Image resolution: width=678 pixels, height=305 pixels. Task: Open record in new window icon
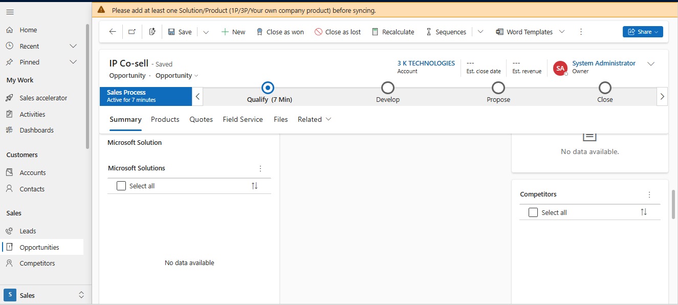pyautogui.click(x=132, y=32)
